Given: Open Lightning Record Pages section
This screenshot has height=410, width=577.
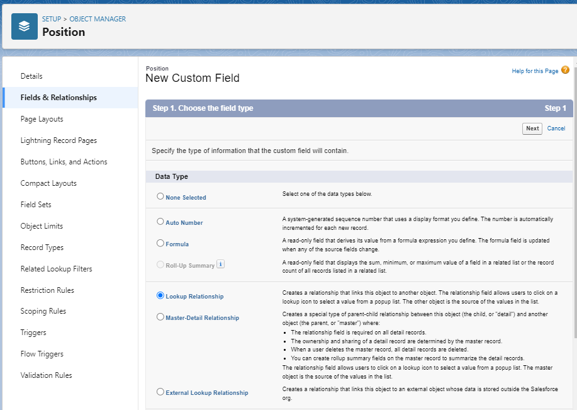Looking at the screenshot, I should (59, 140).
